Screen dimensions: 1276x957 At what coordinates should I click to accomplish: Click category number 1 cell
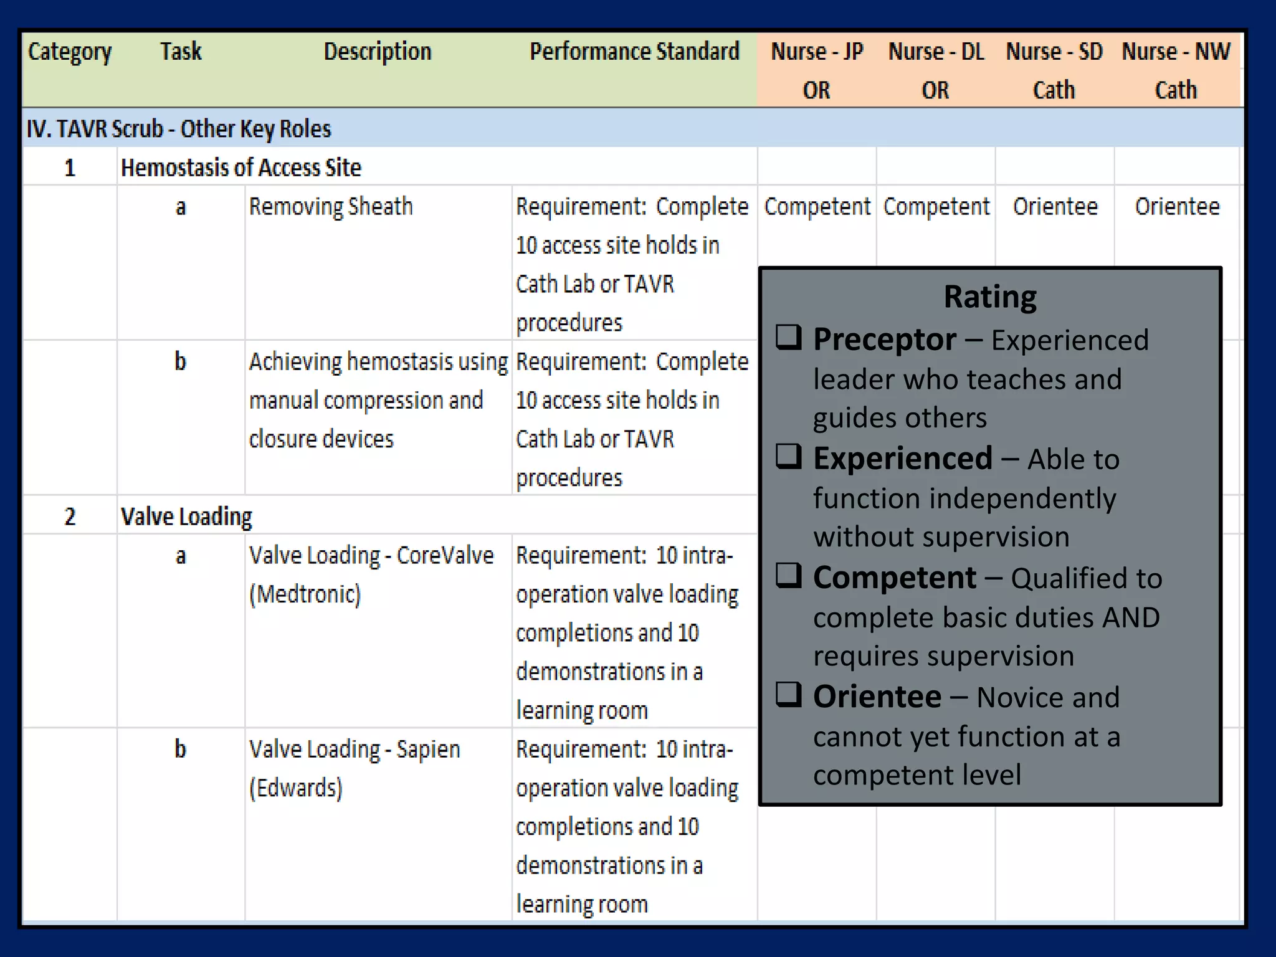point(70,167)
